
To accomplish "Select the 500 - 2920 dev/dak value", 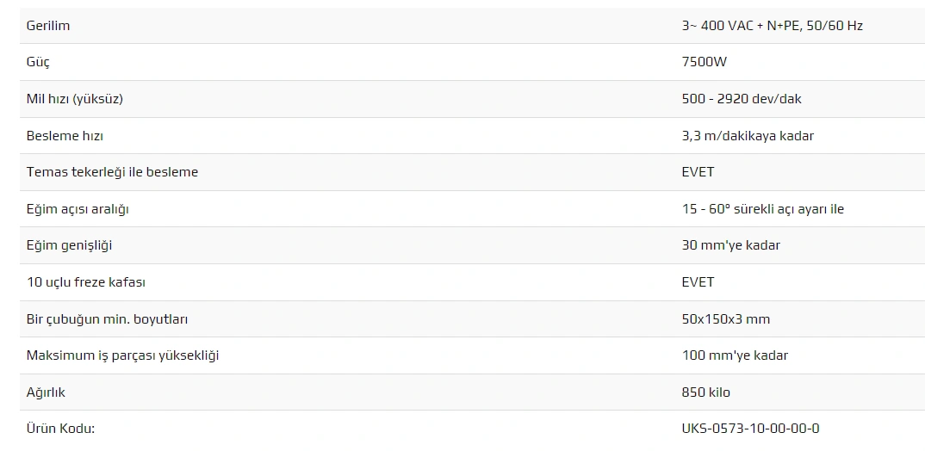I will point(741,99).
